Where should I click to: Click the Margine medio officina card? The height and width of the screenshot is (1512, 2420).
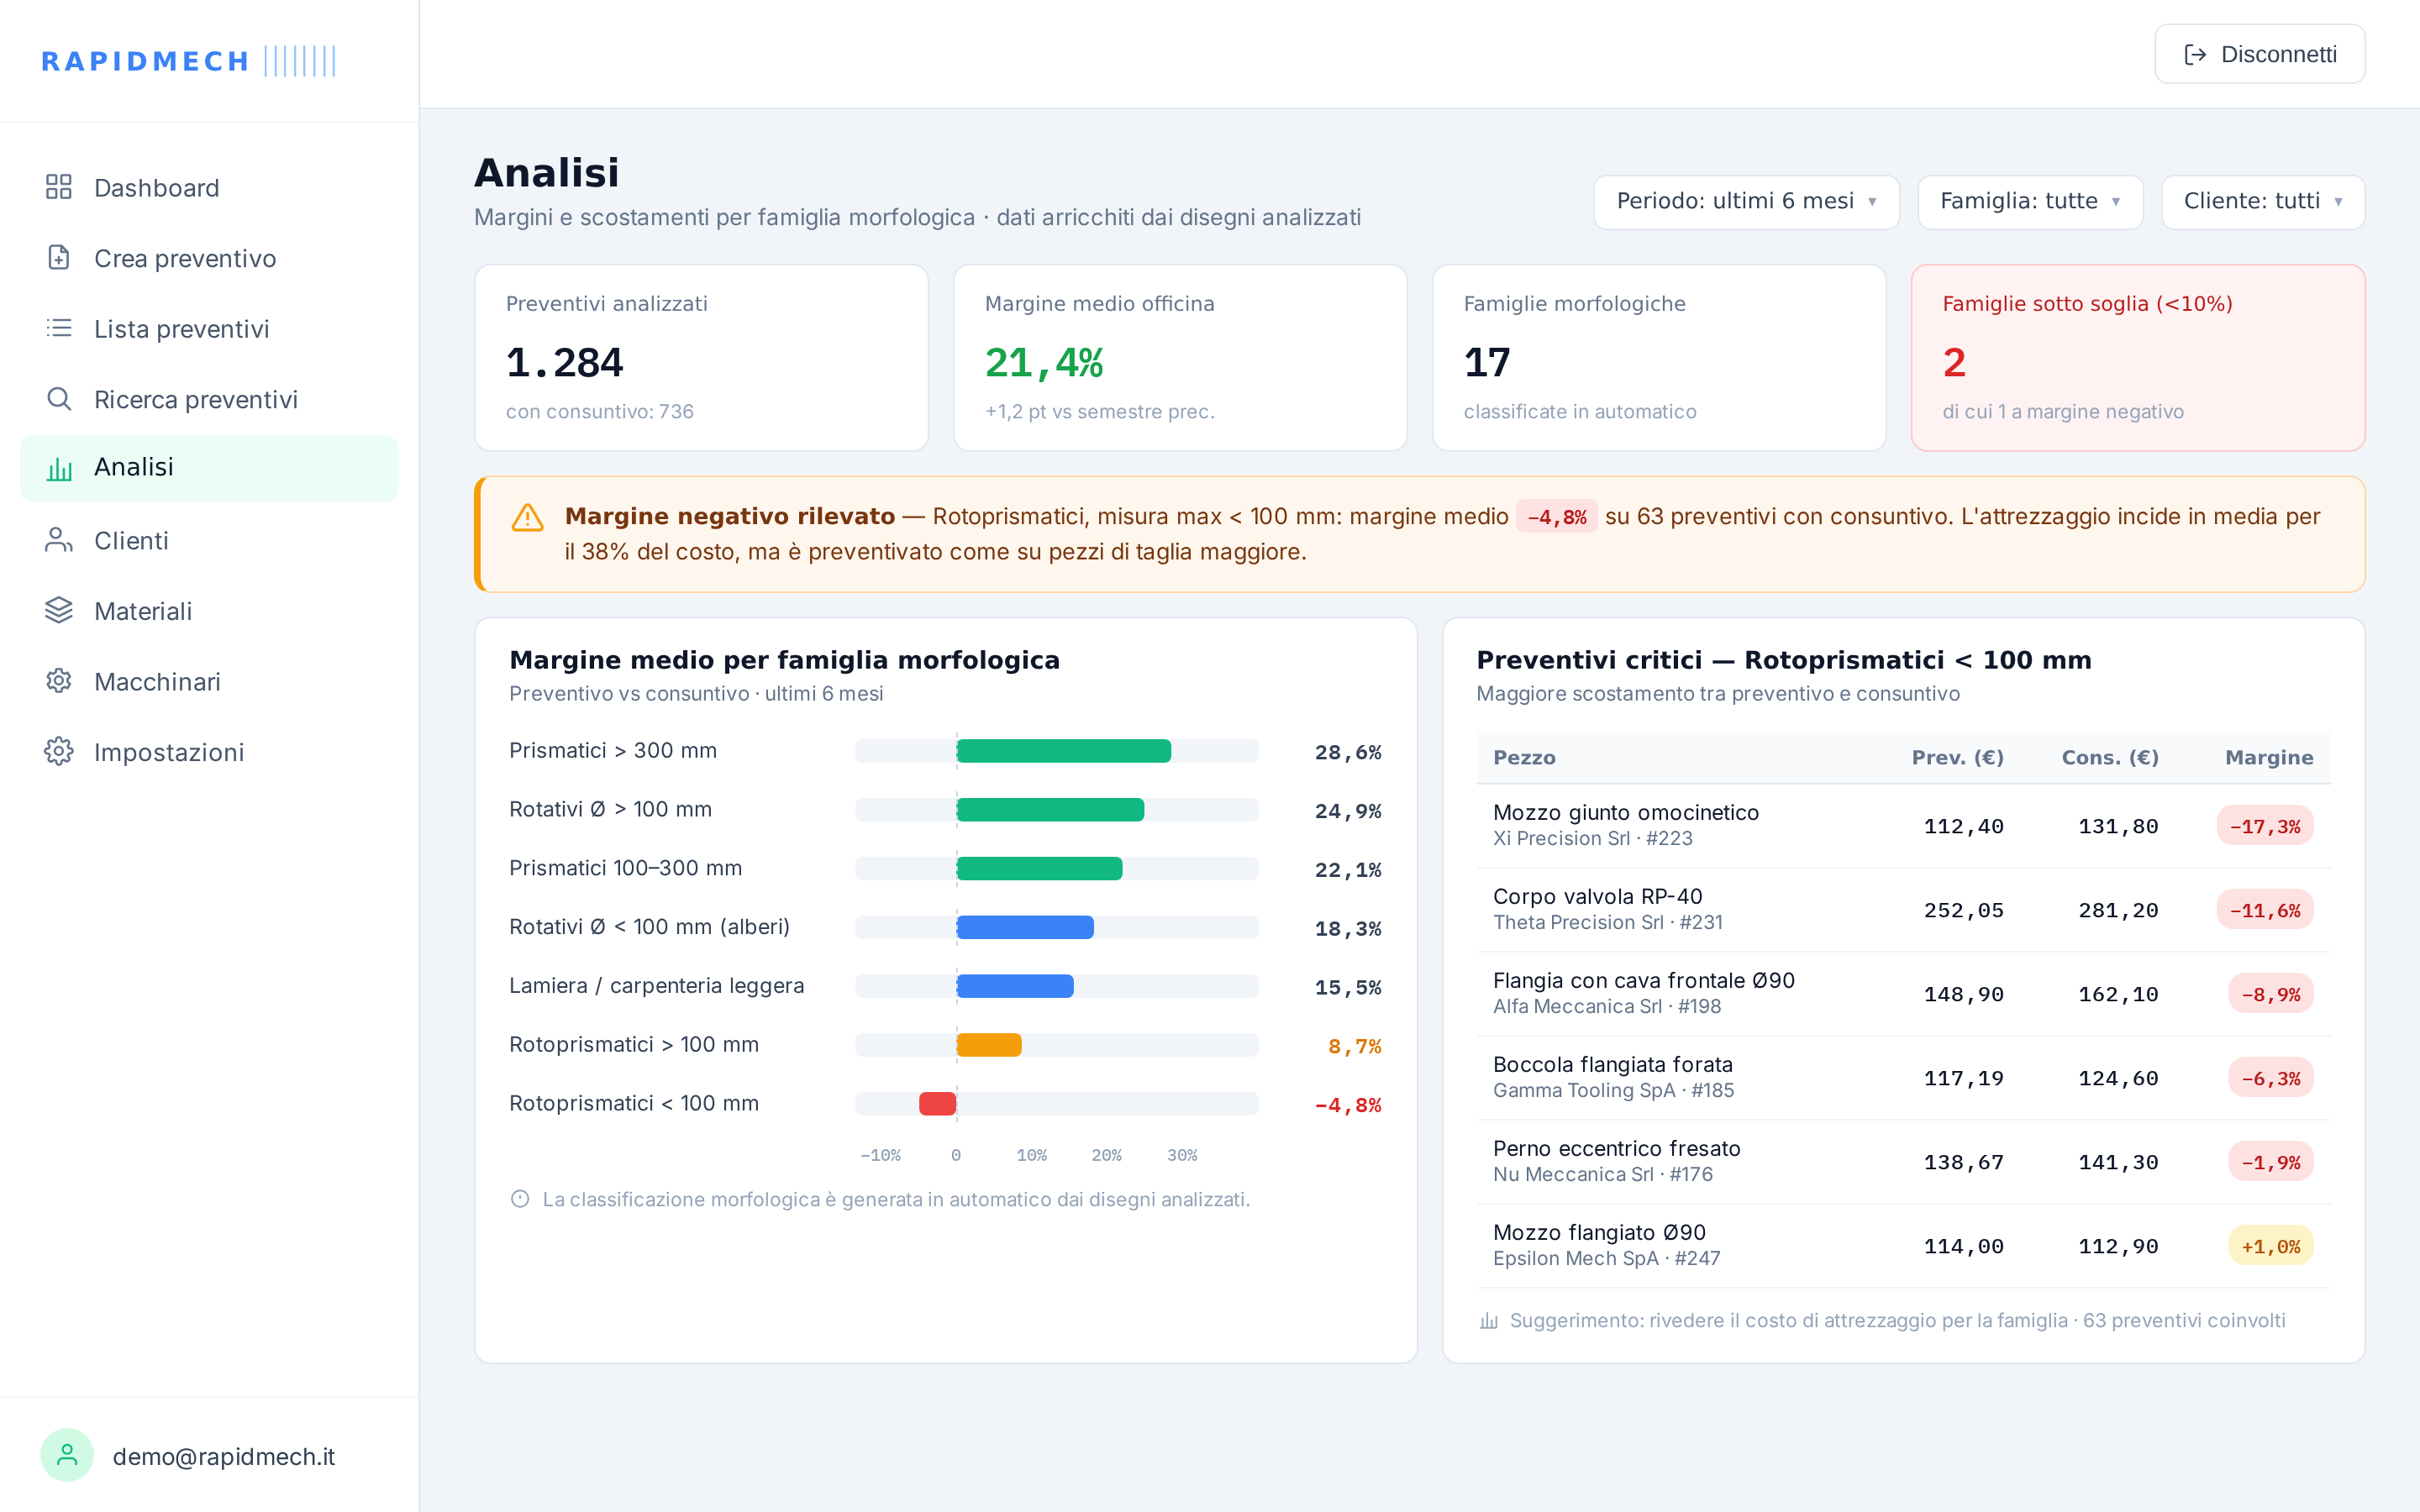coord(1180,358)
